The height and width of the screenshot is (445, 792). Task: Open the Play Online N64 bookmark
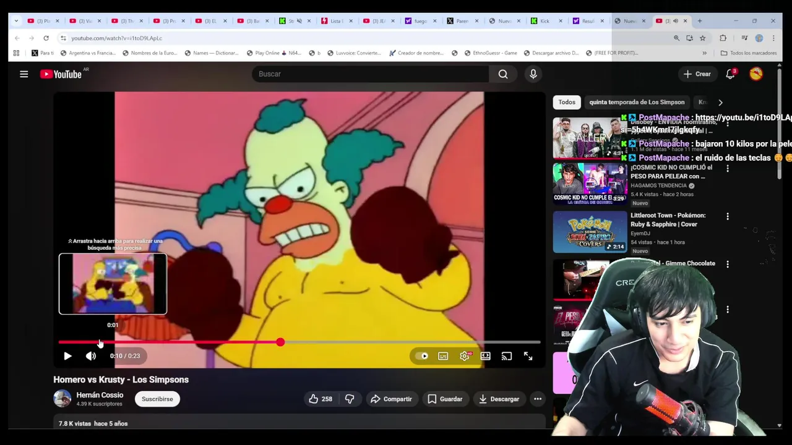click(273, 53)
